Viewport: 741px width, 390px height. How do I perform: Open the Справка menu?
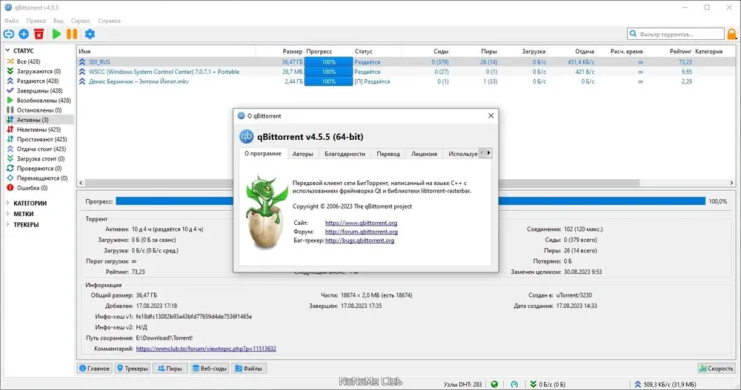tap(109, 21)
